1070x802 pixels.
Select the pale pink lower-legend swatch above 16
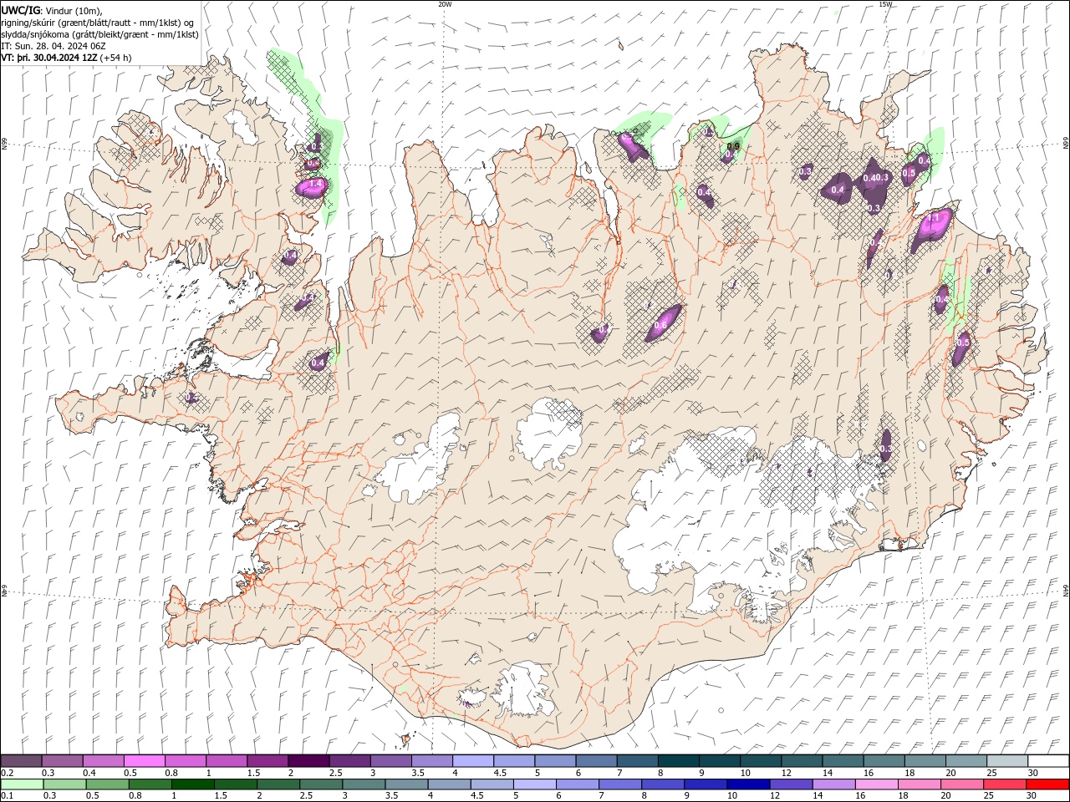877,784
